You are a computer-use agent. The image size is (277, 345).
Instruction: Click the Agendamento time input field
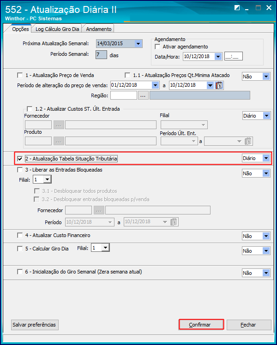coord(234,56)
